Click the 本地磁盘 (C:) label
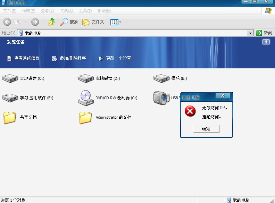Viewport: 275px width, 203px height. click(x=32, y=78)
